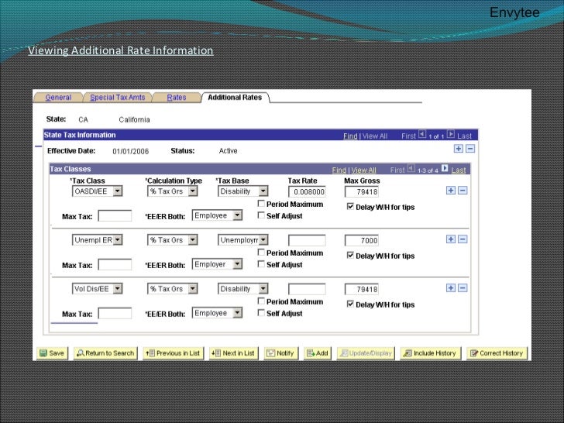Image resolution: width=564 pixels, height=423 pixels.
Task: Toggle Period Maximum for OASDI/EE
Action: pos(262,204)
